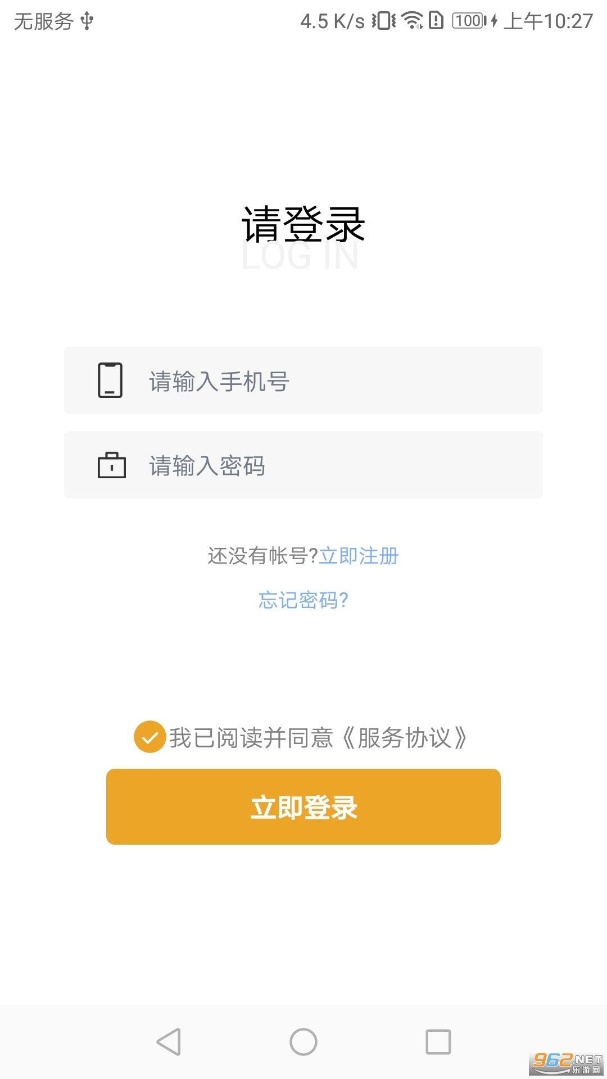This screenshot has height=1079, width=607.
Task: Open the 《服务协议》 service agreement
Action: click(x=404, y=737)
